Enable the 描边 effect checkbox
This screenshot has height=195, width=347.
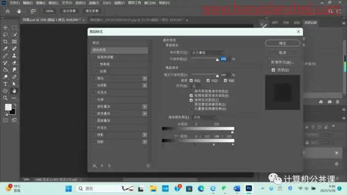point(94,78)
